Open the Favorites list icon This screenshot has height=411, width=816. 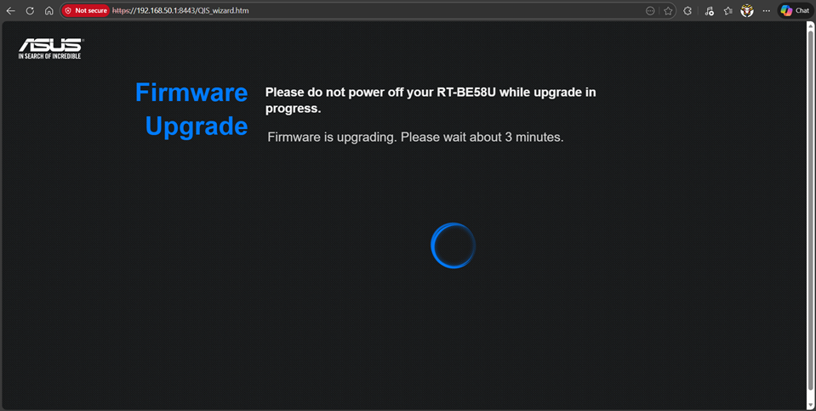728,11
